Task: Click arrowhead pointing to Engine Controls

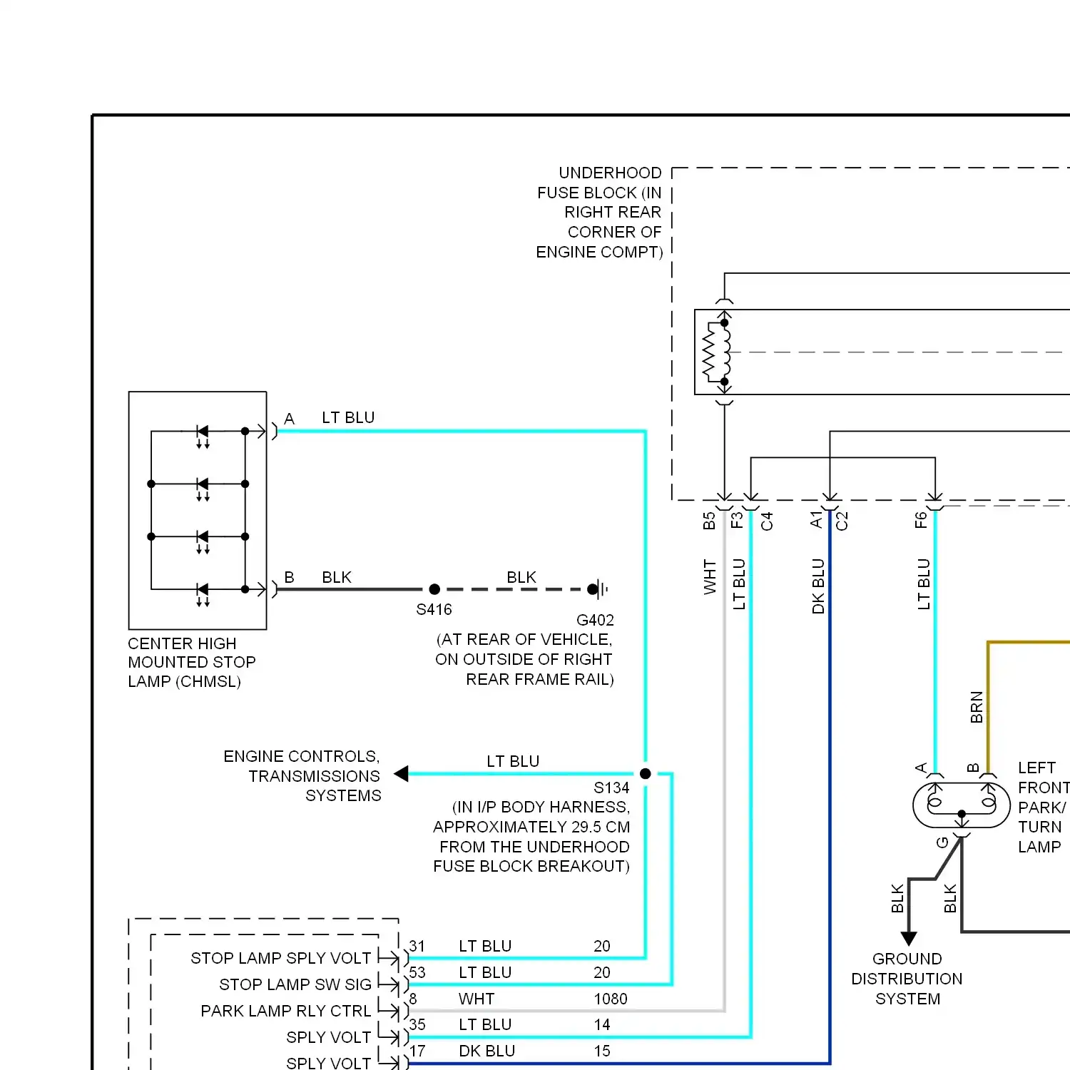Action: pos(402,774)
